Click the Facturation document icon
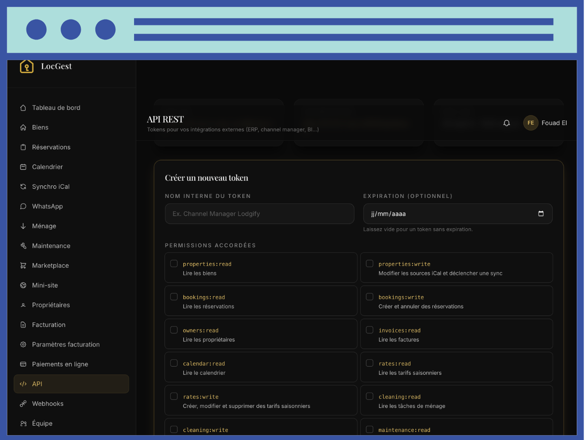 (x=23, y=325)
